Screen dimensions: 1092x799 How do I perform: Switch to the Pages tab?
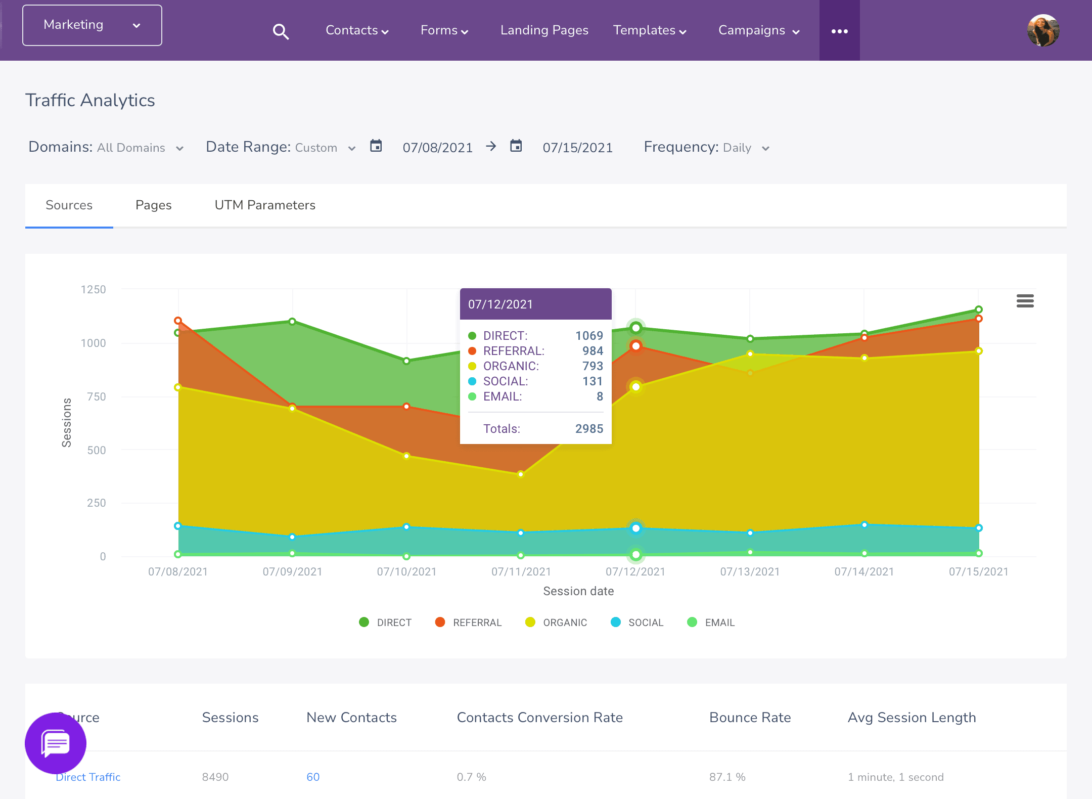pyautogui.click(x=154, y=204)
